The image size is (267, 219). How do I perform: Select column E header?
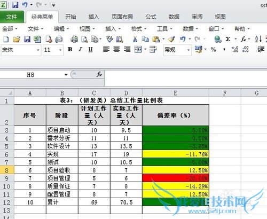[x=176, y=93]
